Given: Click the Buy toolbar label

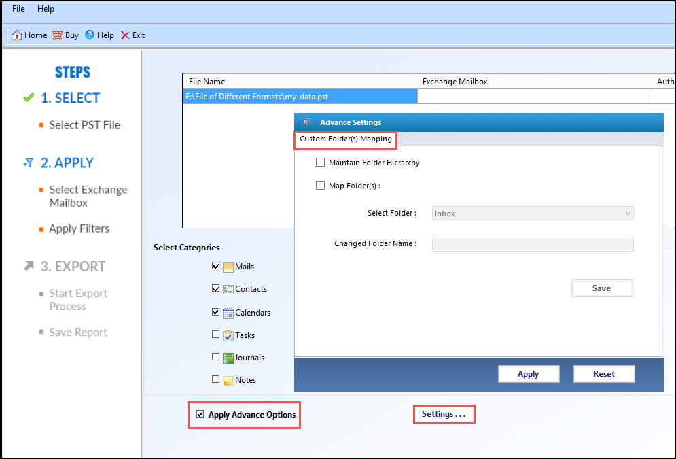Looking at the screenshot, I should [72, 35].
